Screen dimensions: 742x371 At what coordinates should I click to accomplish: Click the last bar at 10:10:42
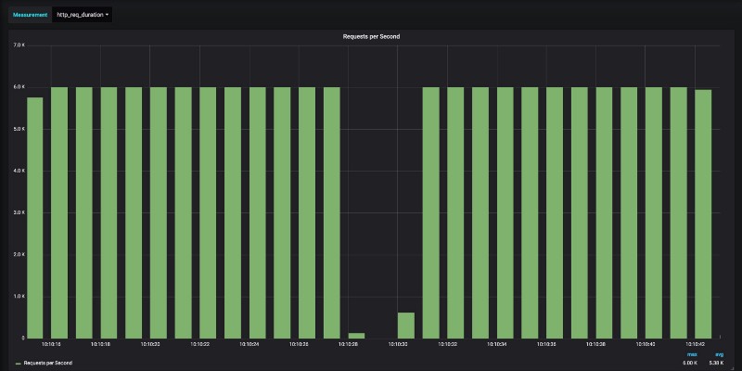point(703,214)
